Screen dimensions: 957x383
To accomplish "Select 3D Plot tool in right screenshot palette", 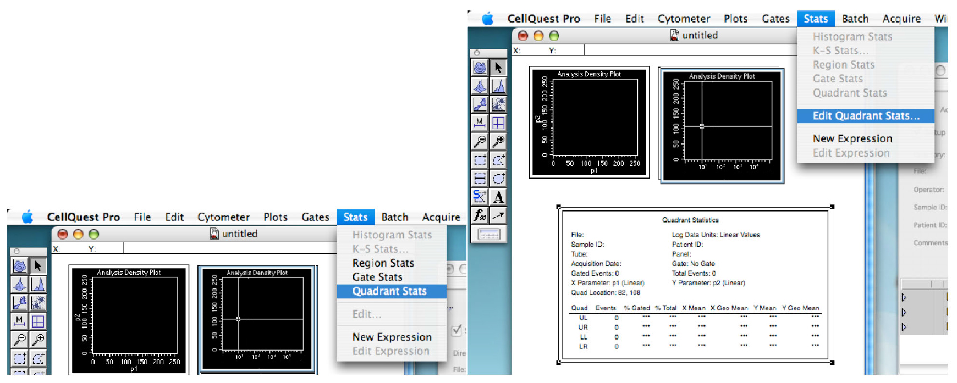I will (480, 86).
